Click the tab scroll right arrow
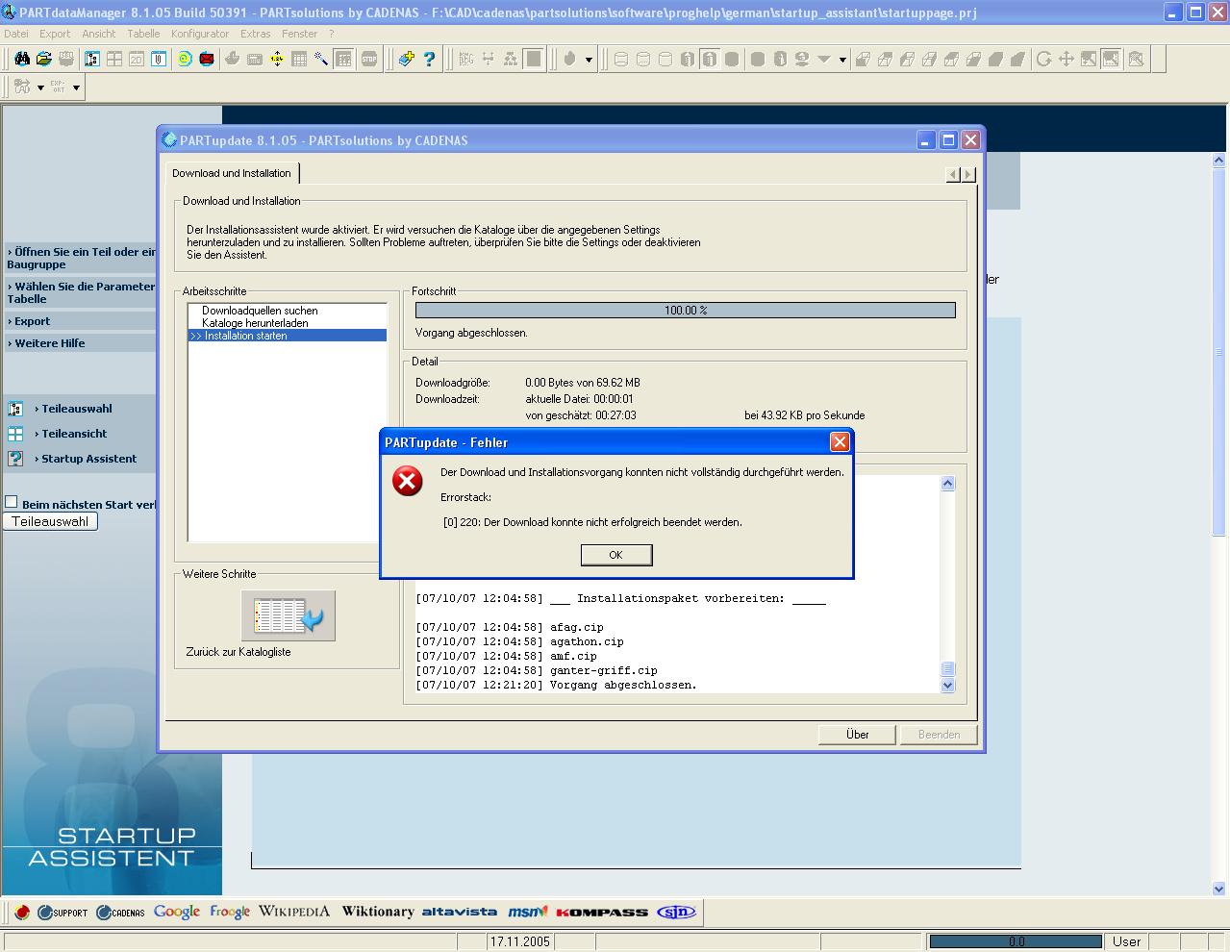Screen dimensions: 1230x952 pos(968,174)
